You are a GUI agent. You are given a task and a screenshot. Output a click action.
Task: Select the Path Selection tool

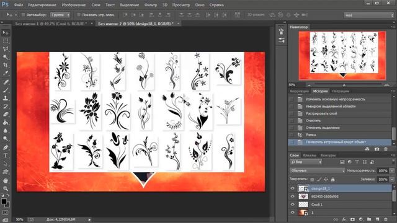pyautogui.click(x=6, y=164)
